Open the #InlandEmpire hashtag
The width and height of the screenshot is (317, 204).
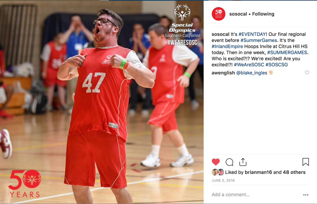click(227, 46)
